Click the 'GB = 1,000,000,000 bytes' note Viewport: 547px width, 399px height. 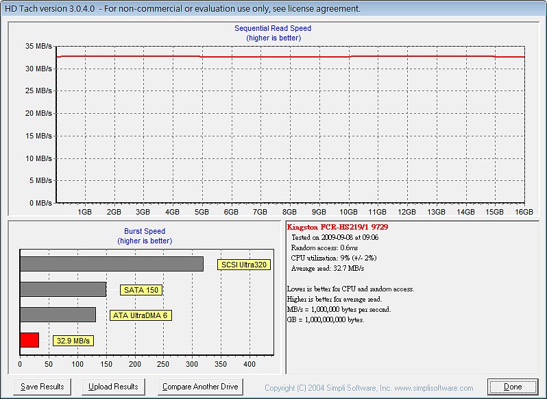pos(326,320)
